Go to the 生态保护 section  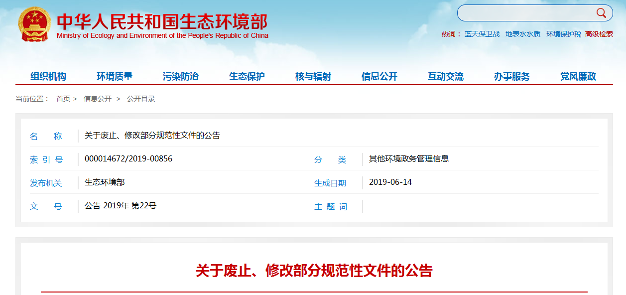click(247, 76)
